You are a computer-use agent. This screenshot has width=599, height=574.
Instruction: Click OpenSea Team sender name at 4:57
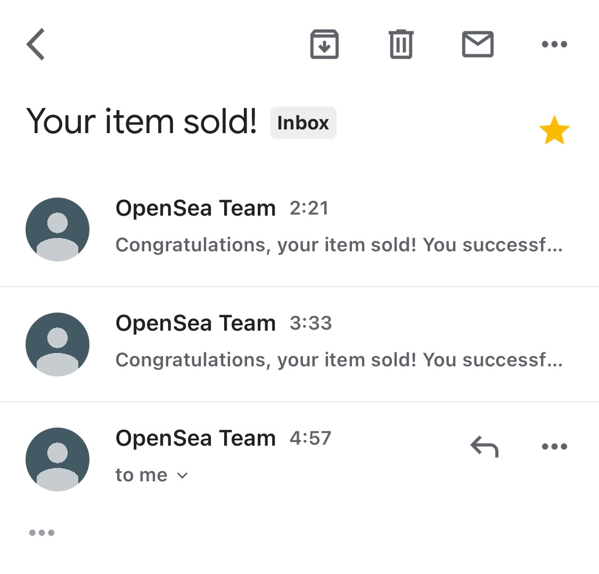tap(195, 438)
